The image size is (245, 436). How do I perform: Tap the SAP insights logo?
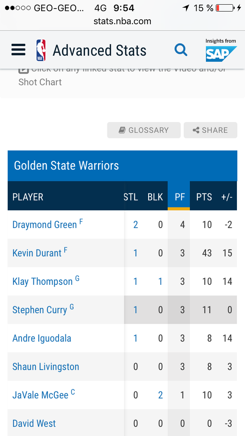tap(221, 50)
